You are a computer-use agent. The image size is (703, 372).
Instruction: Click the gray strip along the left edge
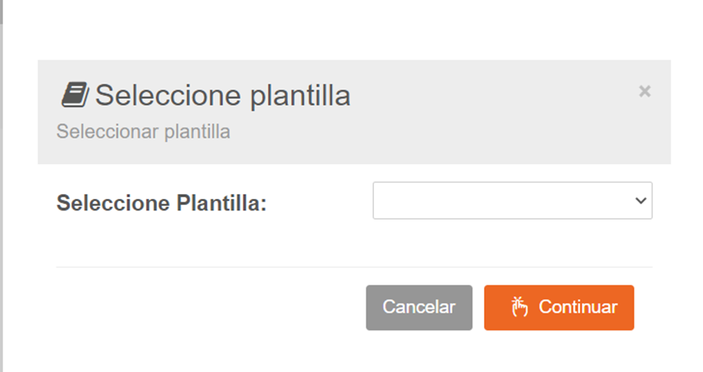click(x=2, y=193)
